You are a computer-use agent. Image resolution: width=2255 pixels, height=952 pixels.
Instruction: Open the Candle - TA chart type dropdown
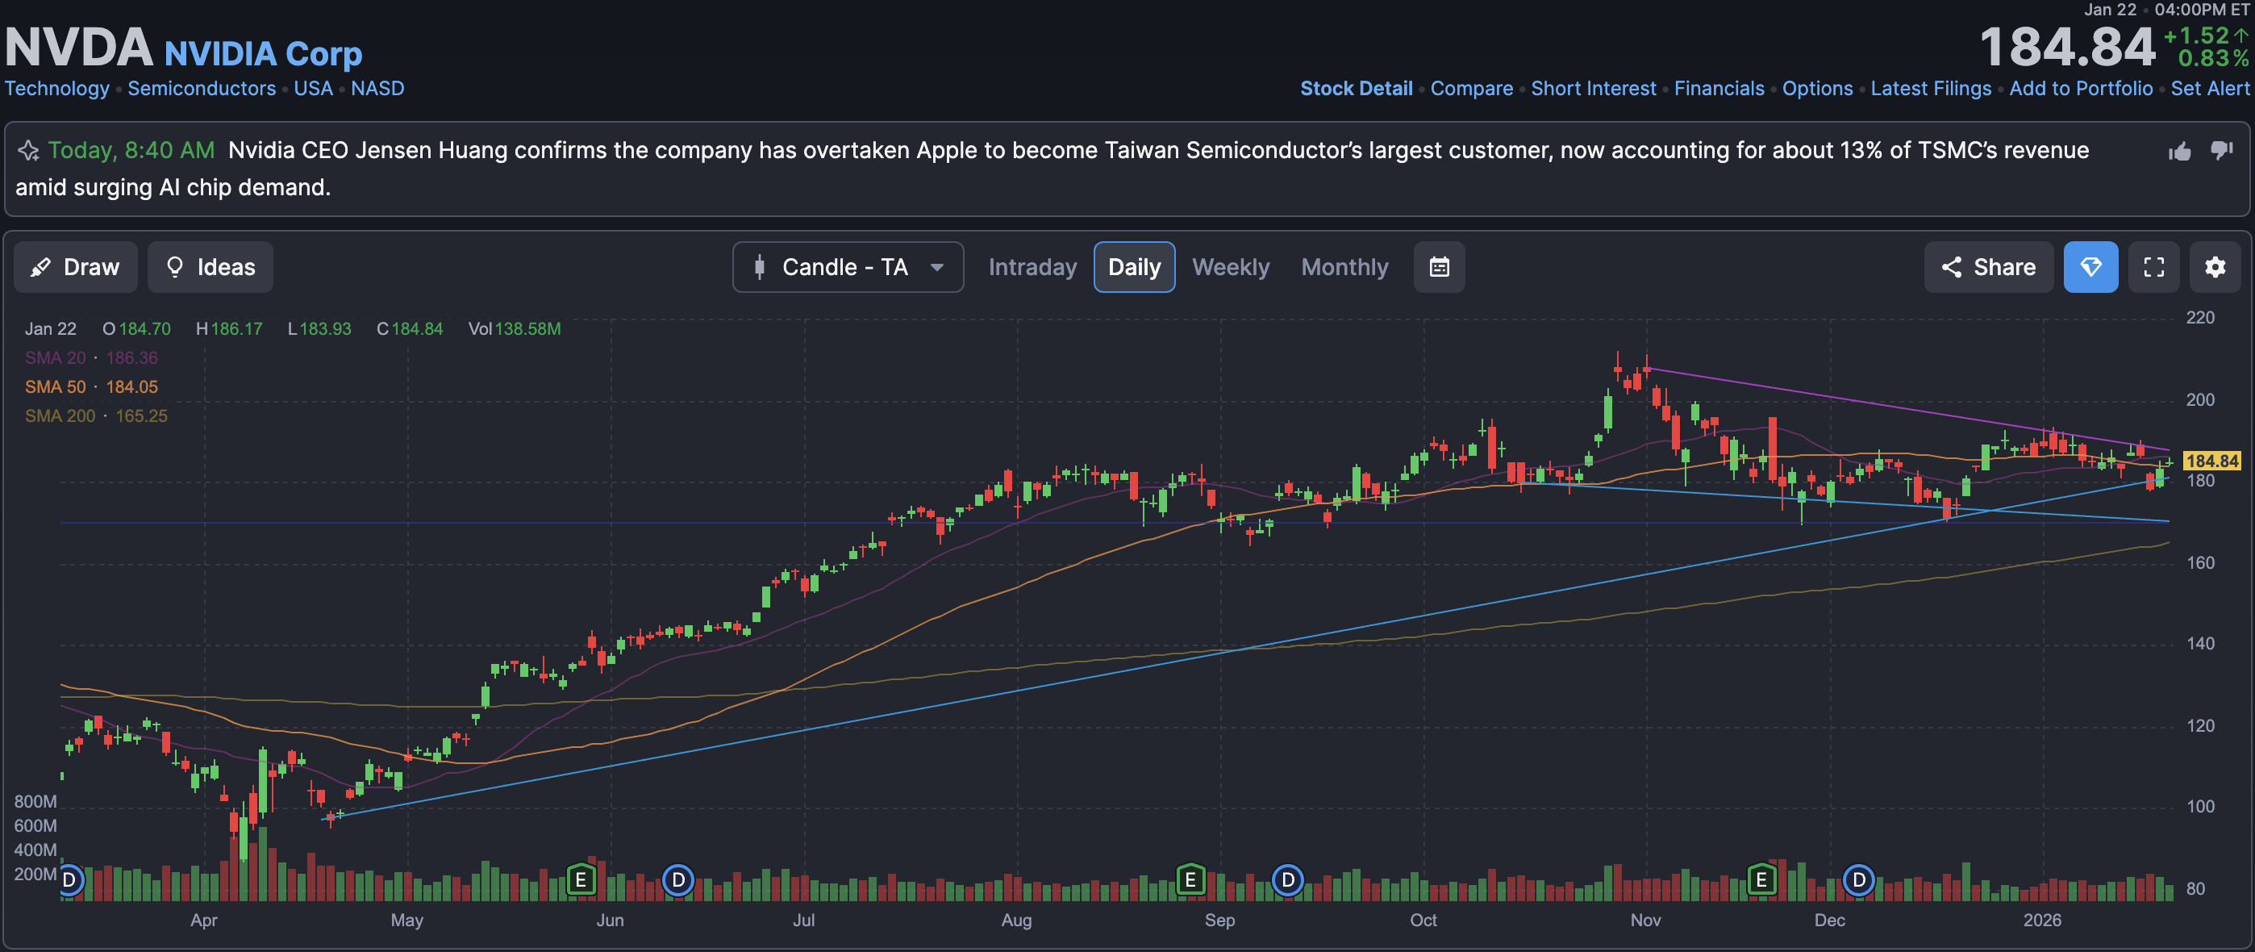tap(848, 267)
